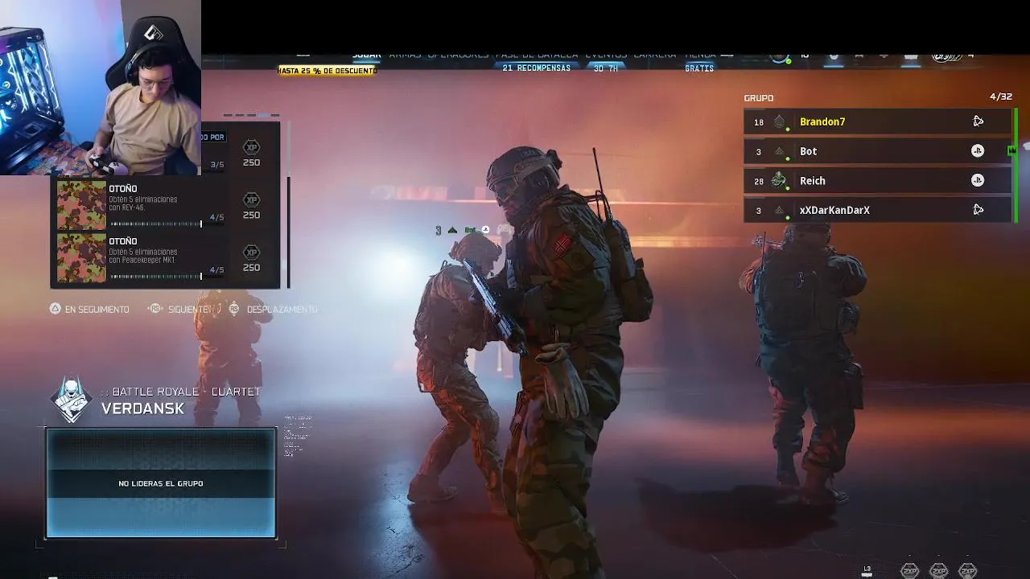Click the Battle.net icon on xXDarKanDarX's row

coord(978,210)
